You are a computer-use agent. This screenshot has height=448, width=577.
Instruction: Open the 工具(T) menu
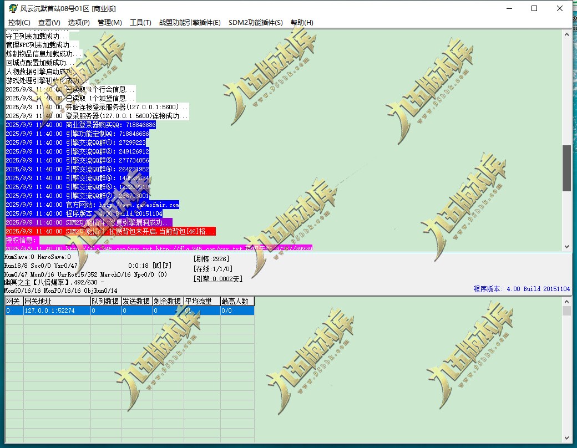click(140, 22)
